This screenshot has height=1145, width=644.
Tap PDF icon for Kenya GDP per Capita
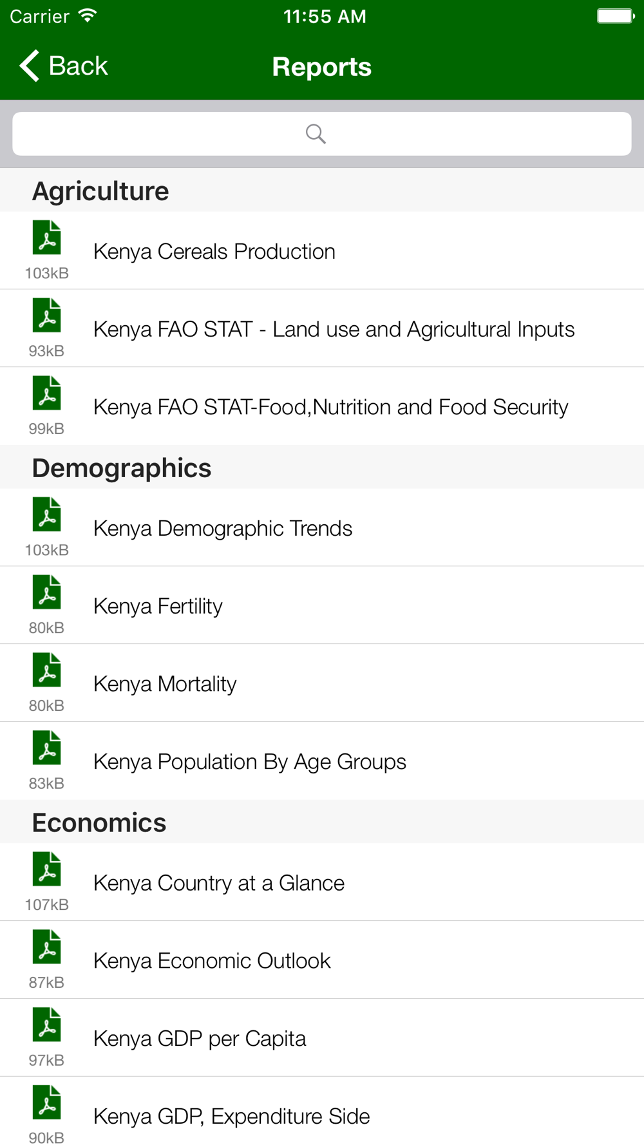[x=47, y=1025]
